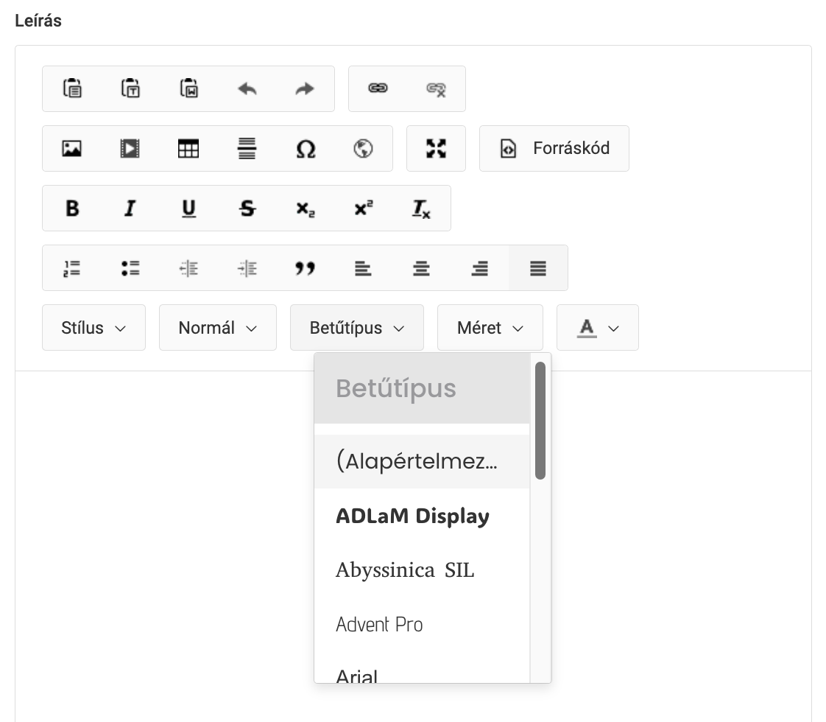Insert a table

tap(188, 148)
